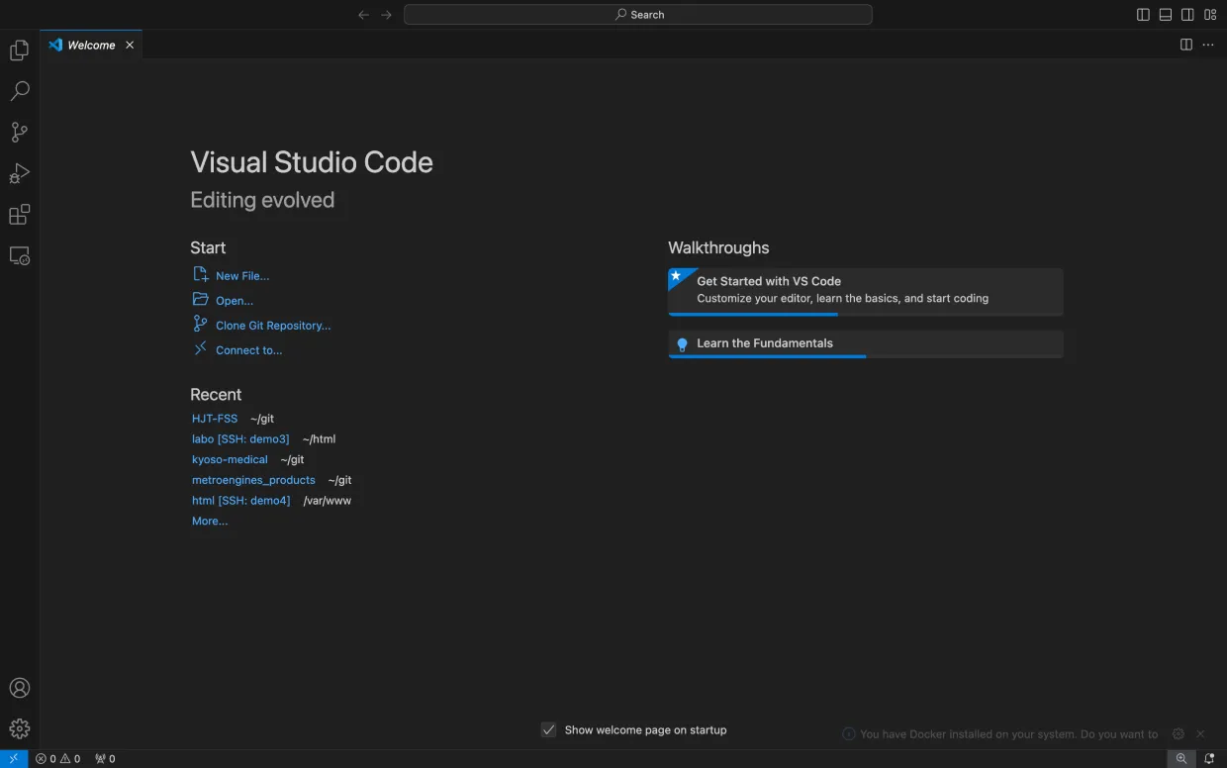Open the Run and Debug view
Screen dimensions: 1227x768
[x=20, y=173]
